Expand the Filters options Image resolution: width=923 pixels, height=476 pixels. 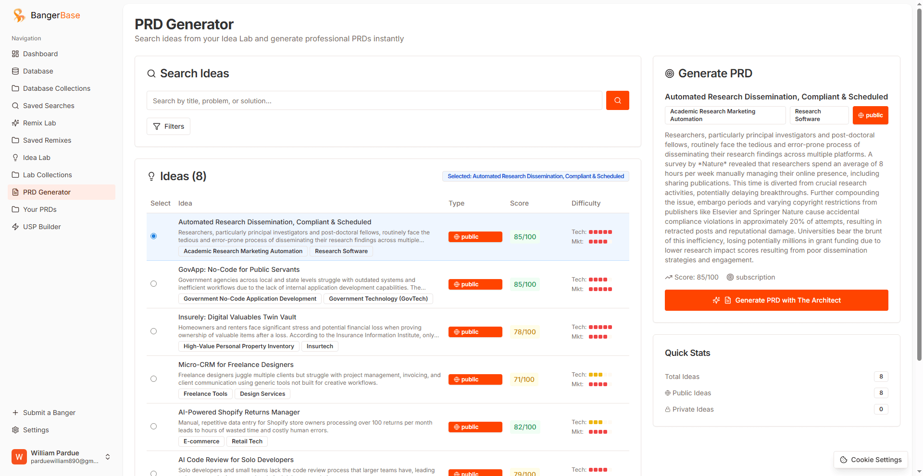(168, 126)
